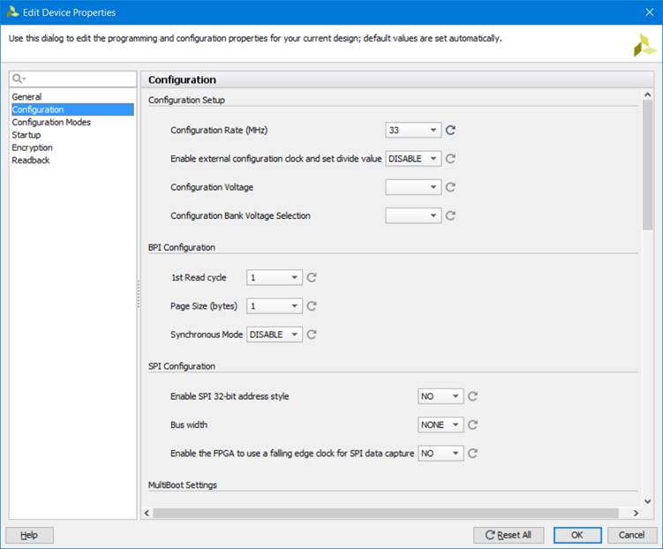663x549 pixels.
Task: Confirm changes with the OK button
Action: 577,535
